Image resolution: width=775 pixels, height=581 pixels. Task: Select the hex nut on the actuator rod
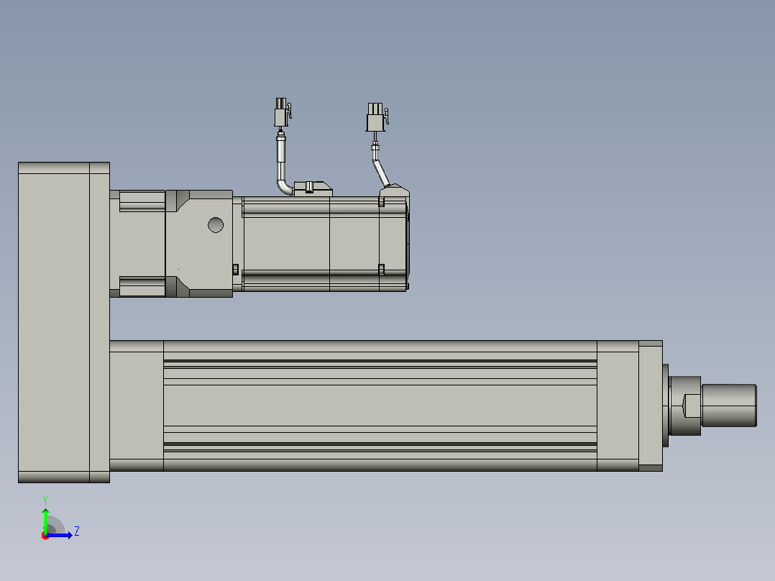[685, 406]
